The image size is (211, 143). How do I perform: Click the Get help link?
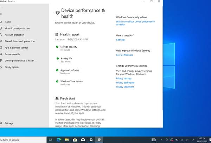point(120,40)
